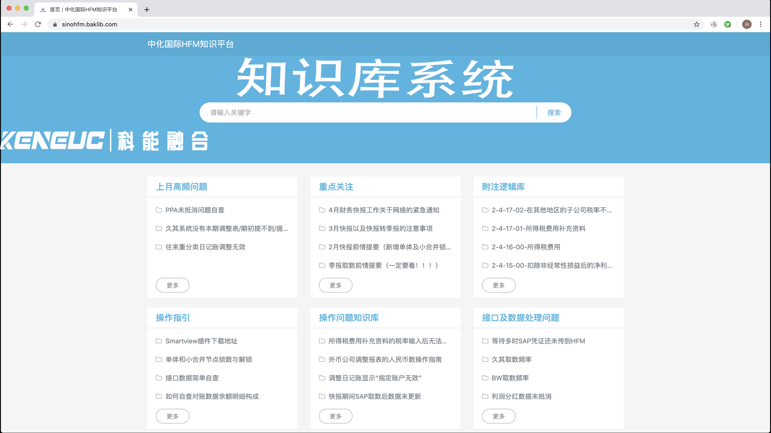Open 所得税费用补充资料的税率输入后无法 article
Image resolution: width=771 pixels, height=433 pixels.
(x=387, y=341)
